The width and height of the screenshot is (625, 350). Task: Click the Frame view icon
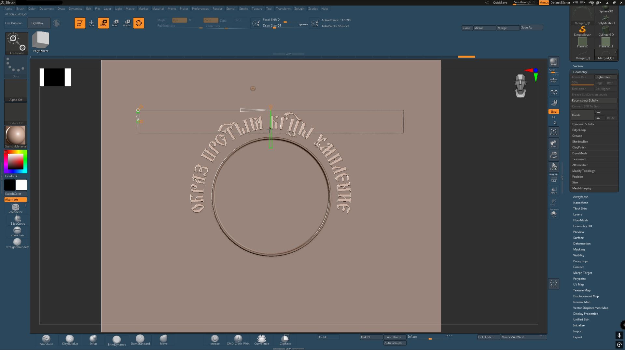pos(553,132)
